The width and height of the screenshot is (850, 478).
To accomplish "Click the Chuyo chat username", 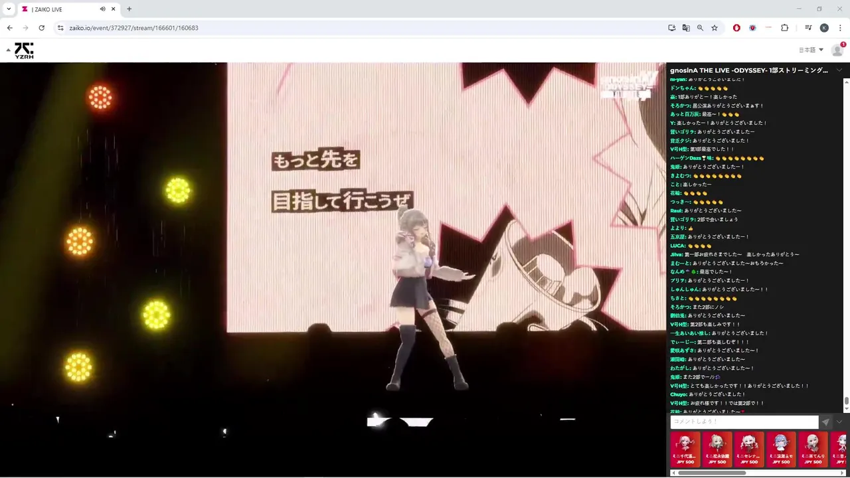I will (x=679, y=394).
